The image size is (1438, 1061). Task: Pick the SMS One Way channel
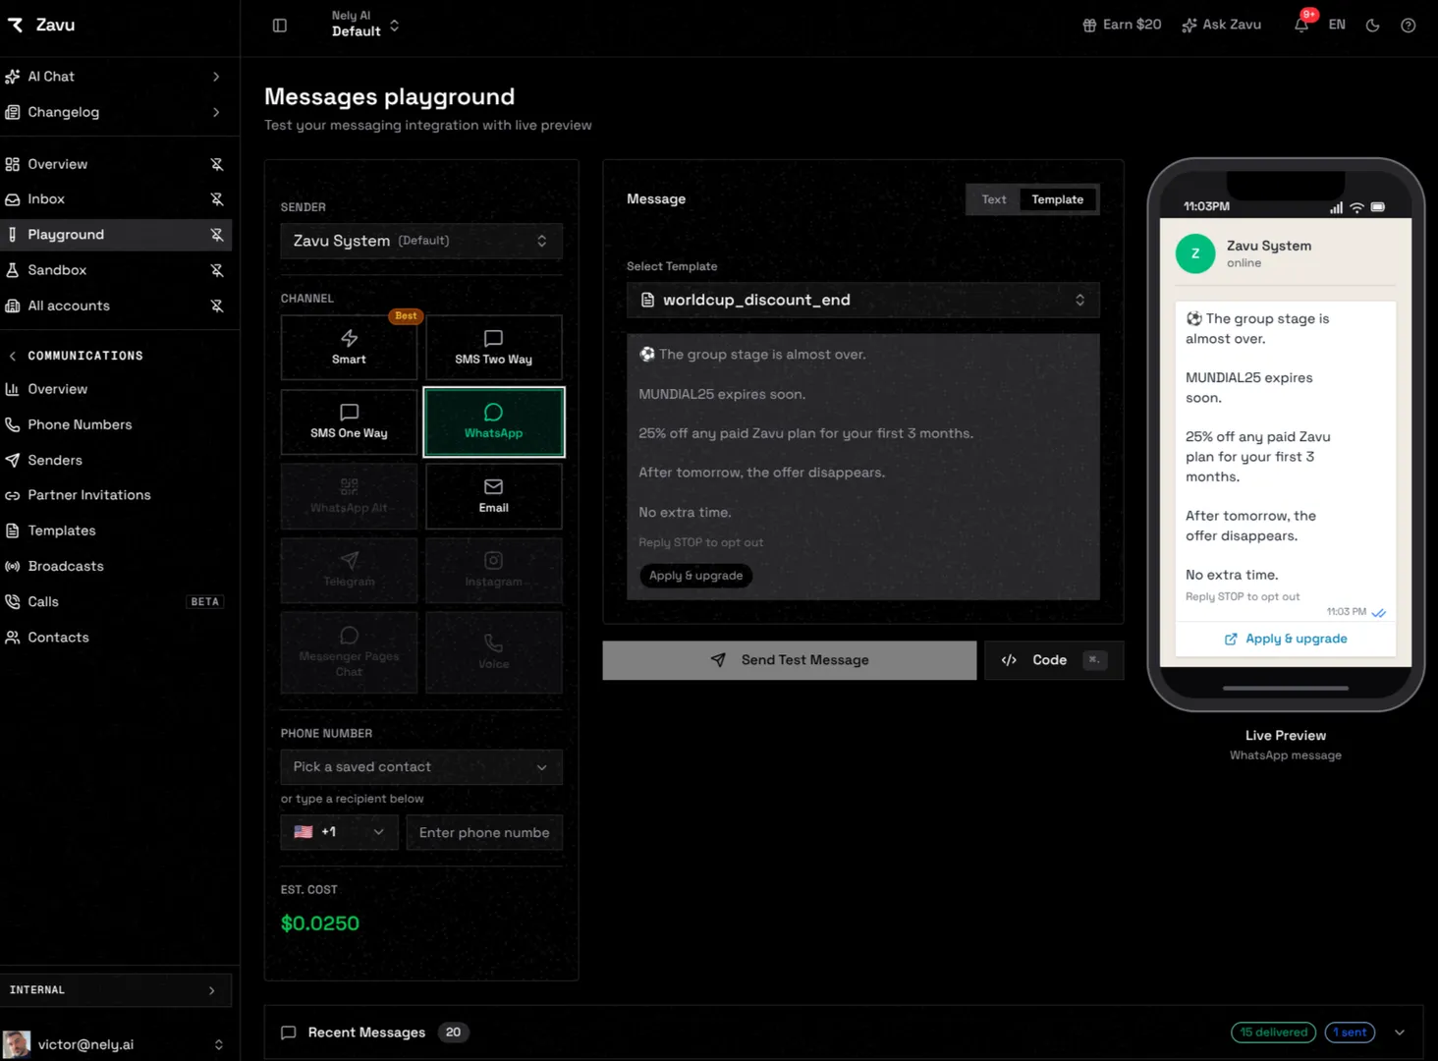[x=349, y=422]
